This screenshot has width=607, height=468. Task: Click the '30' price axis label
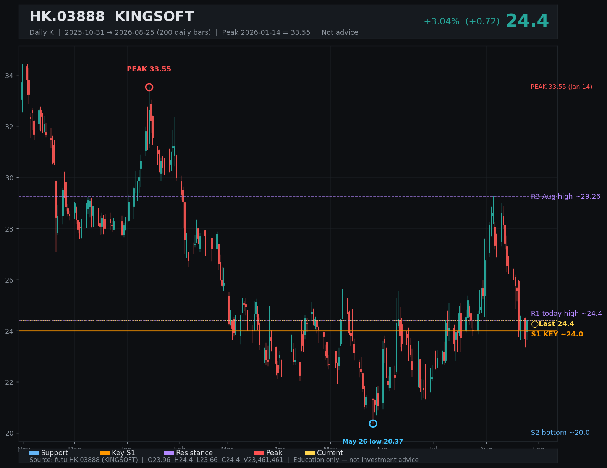point(9,178)
